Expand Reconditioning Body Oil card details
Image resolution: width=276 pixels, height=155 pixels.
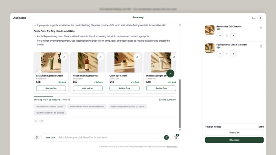[x=100, y=57]
